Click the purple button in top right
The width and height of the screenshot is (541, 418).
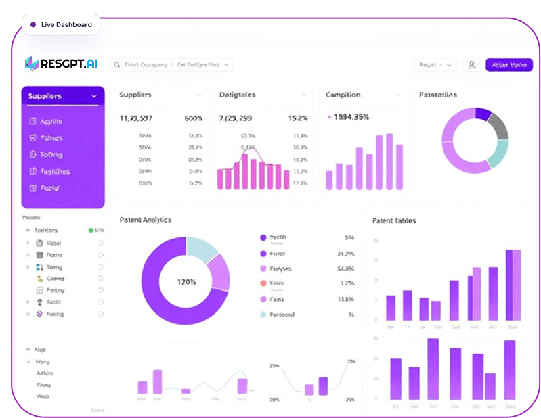[508, 65]
